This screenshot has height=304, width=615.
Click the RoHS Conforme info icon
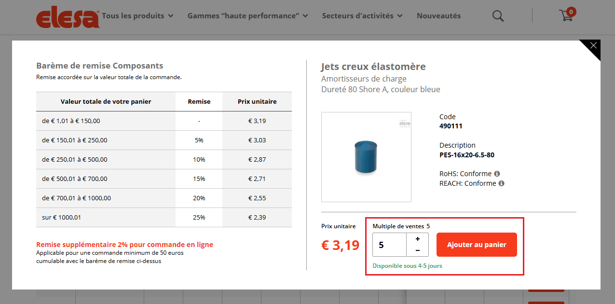497,174
